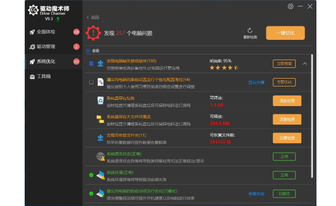
Task: Click 正常 button for 系统环境
Action: coord(284,175)
